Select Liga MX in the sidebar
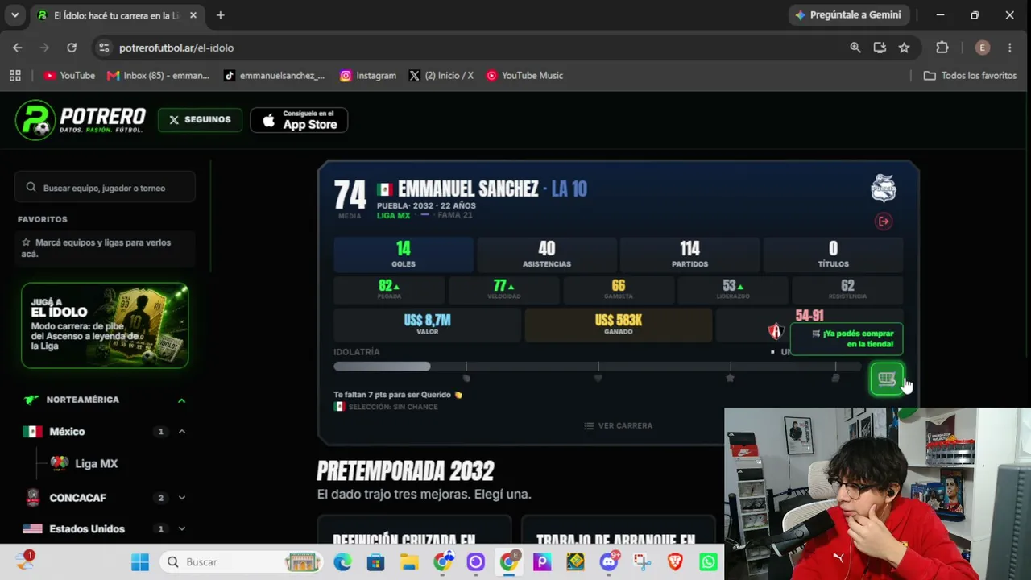This screenshot has height=580, width=1031. (x=85, y=463)
